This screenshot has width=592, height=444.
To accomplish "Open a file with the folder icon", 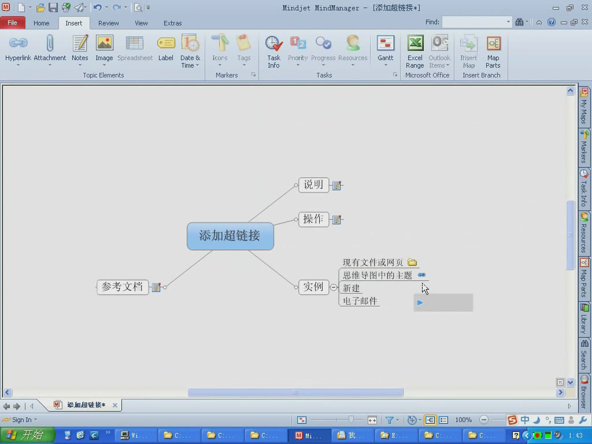I will point(41,7).
